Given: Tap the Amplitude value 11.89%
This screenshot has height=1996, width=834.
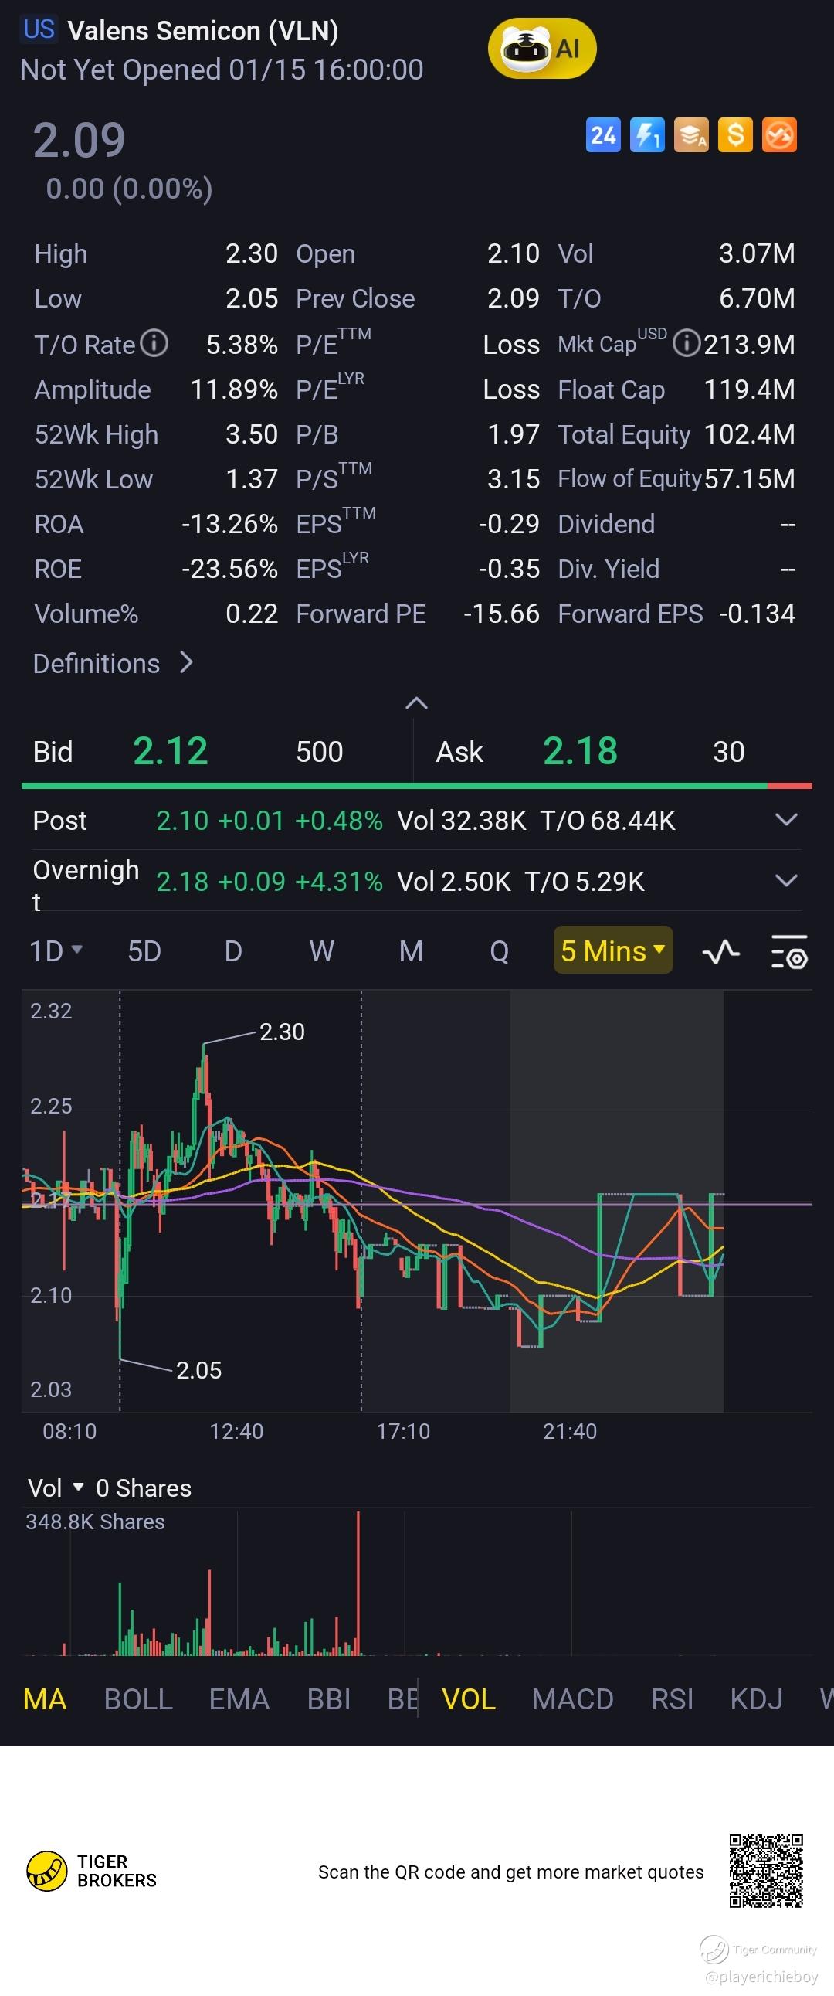Looking at the screenshot, I should [x=234, y=389].
